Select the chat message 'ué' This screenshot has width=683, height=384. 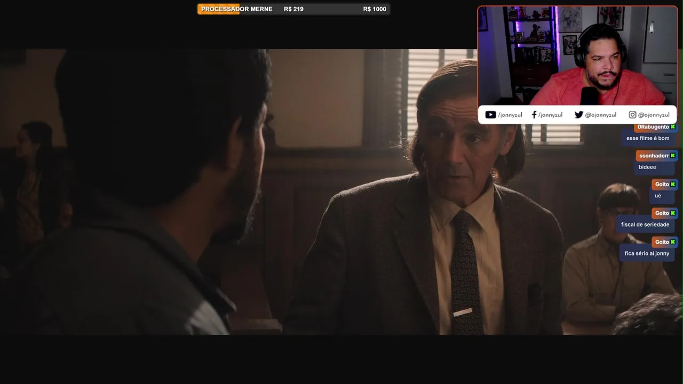[x=658, y=196]
